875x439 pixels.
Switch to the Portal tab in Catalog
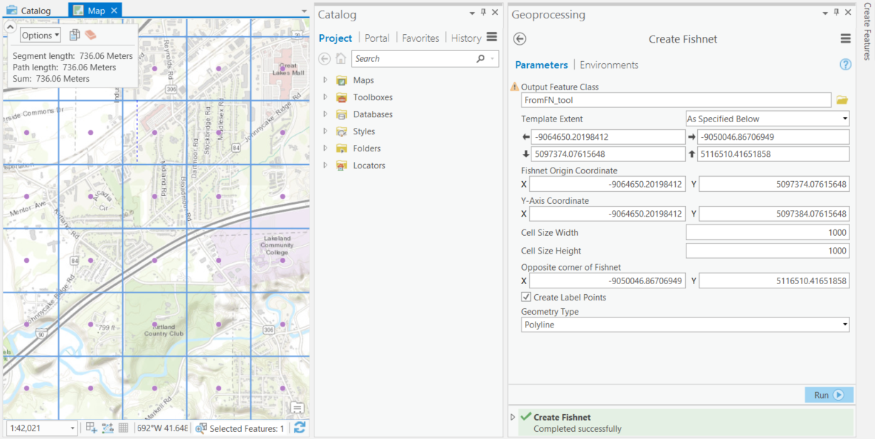tap(377, 38)
